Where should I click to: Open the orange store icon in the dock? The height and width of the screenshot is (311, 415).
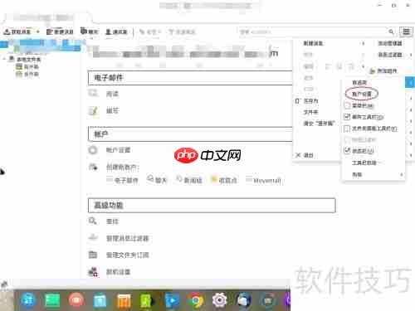click(124, 300)
